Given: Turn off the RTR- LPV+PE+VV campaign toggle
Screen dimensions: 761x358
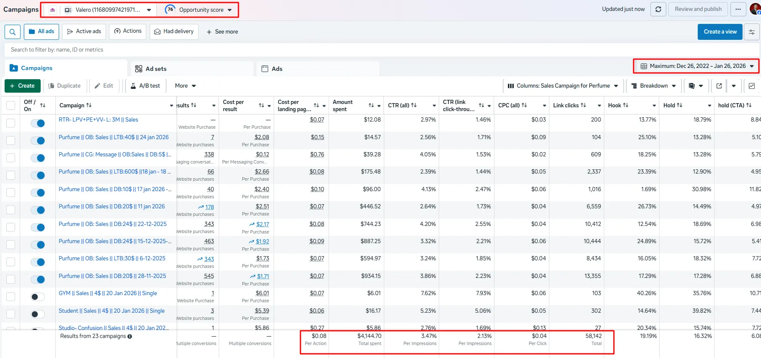Looking at the screenshot, I should (38, 123).
